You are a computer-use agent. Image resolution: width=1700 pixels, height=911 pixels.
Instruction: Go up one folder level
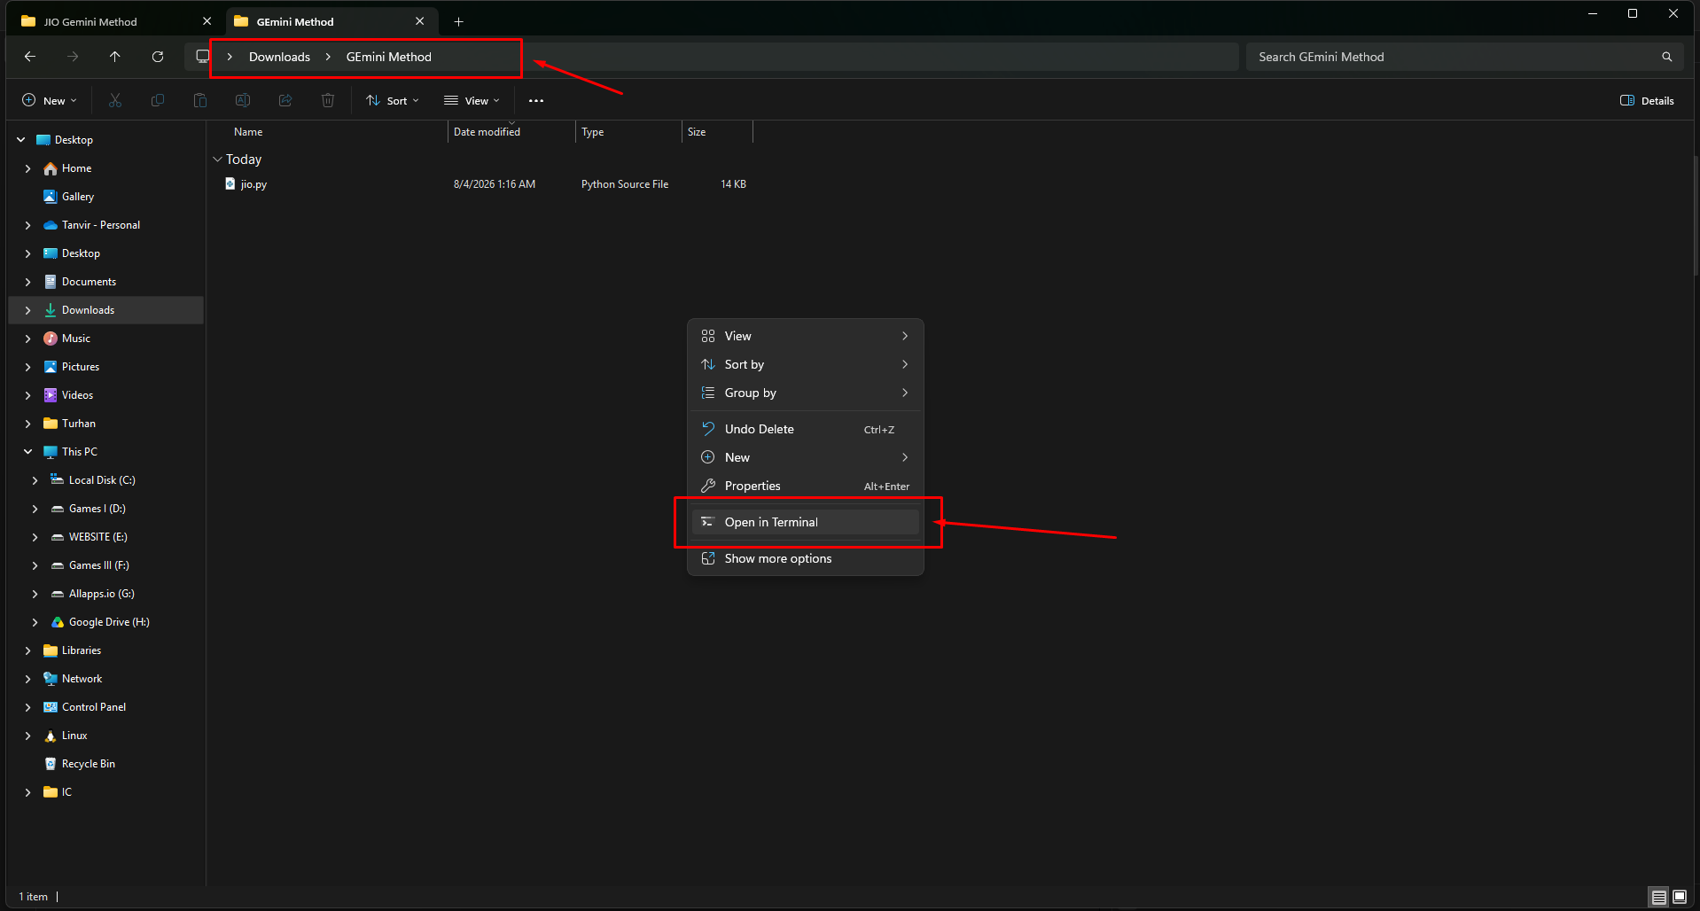[x=115, y=57]
